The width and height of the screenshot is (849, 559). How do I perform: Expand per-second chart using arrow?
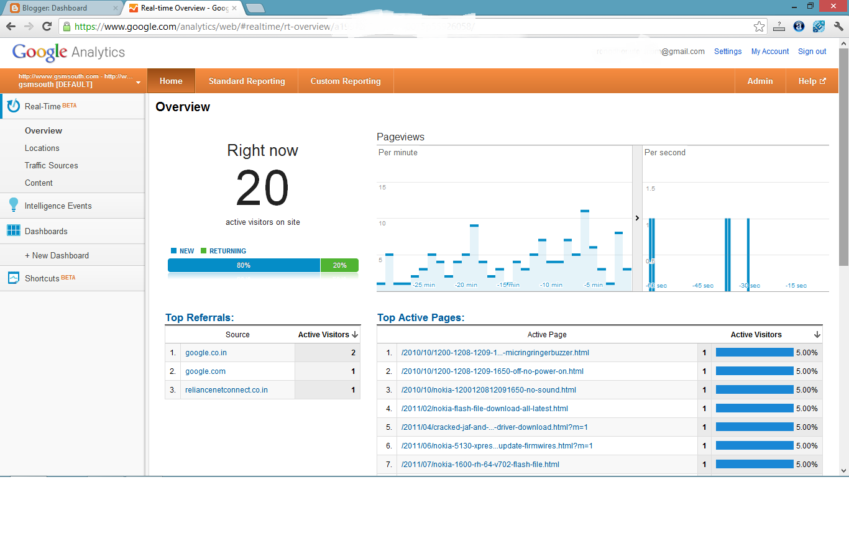pyautogui.click(x=637, y=218)
